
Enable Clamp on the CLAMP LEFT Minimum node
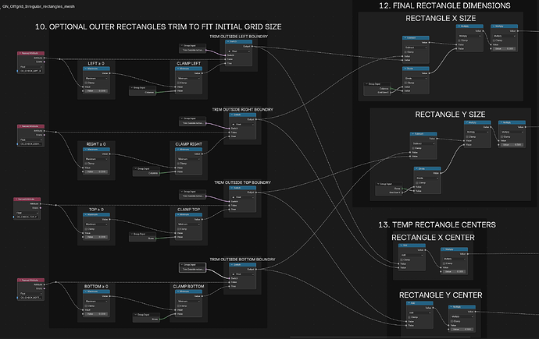pos(179,83)
